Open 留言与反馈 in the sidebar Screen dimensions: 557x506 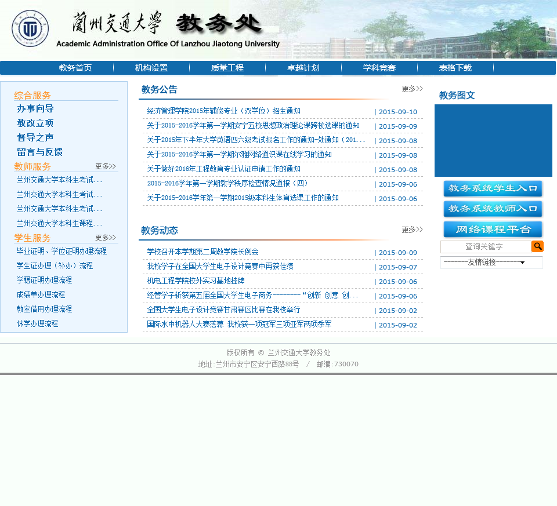(40, 152)
